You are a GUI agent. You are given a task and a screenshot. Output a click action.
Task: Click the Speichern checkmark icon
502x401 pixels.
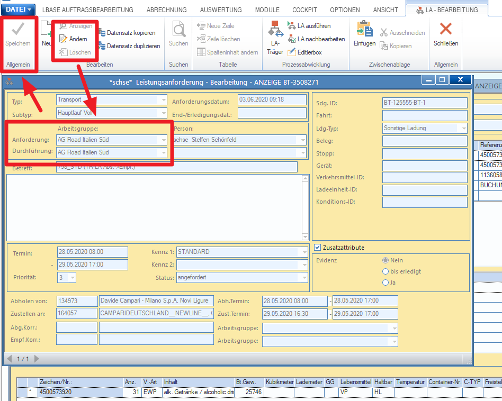18,29
